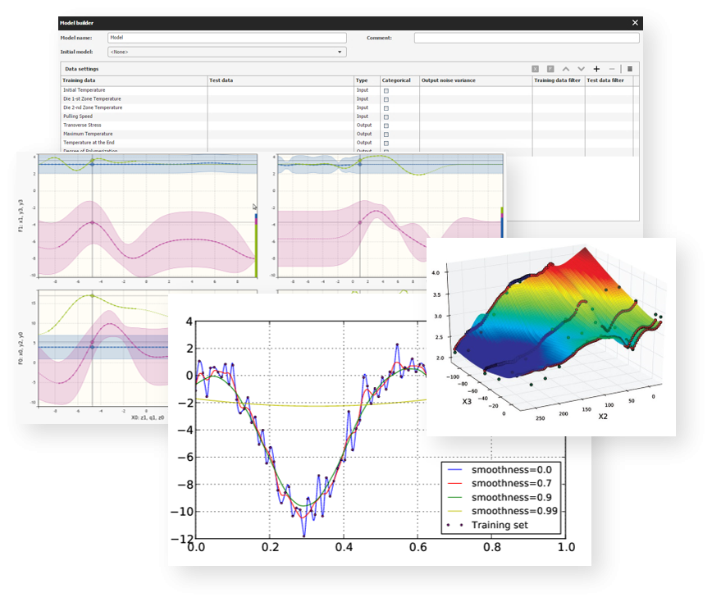Image resolution: width=712 pixels, height=602 pixels.
Task: Click the Model name input field
Action: (x=226, y=38)
